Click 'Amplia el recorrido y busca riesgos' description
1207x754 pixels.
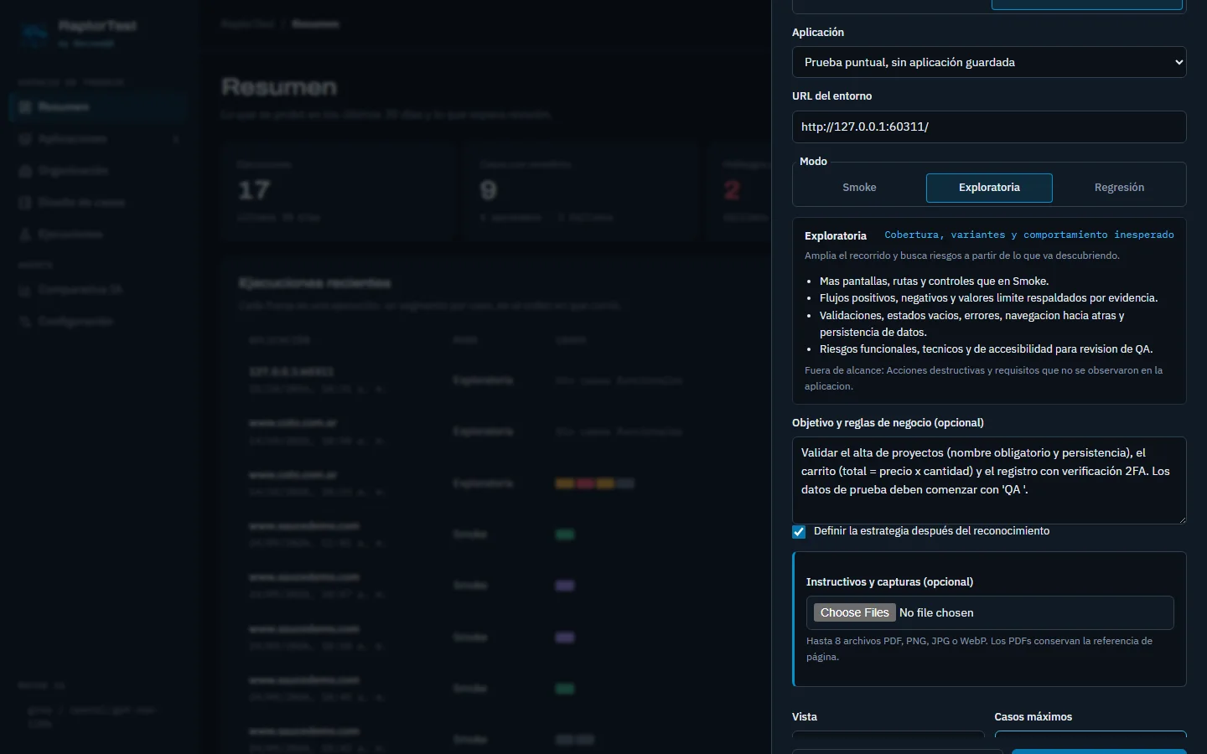[962, 256]
